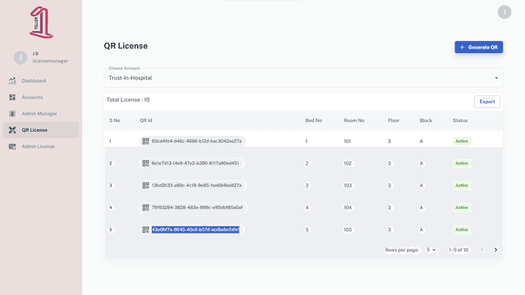The height and width of the screenshot is (295, 525).
Task: Click the highlighted QR Id in row 5
Action: 195,229
